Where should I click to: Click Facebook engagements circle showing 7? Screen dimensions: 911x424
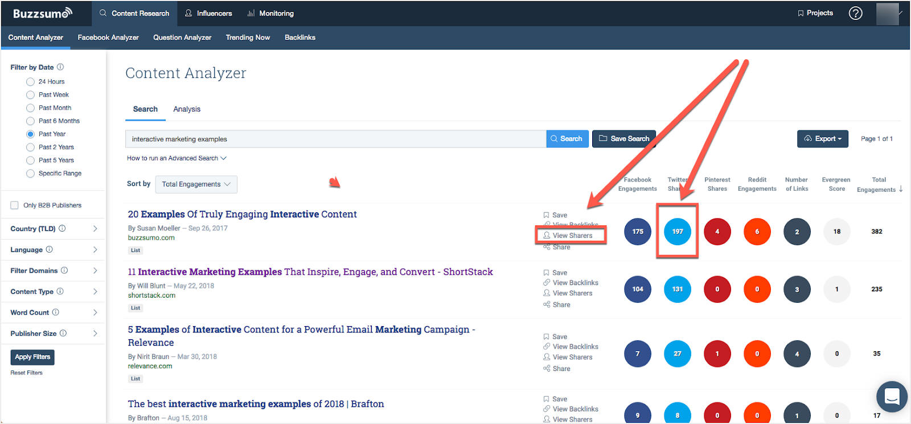coord(638,353)
